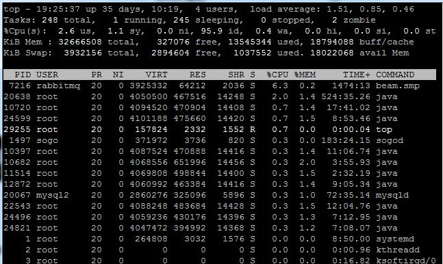Click PID 7216 in the rabbitmq row
This screenshot has height=264, width=443.
click(20, 85)
